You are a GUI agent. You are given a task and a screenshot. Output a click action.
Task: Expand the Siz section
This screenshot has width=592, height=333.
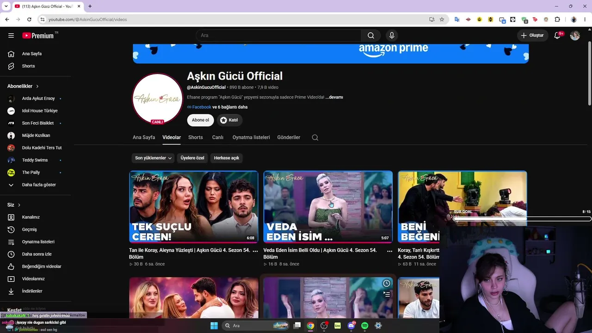coord(14,205)
